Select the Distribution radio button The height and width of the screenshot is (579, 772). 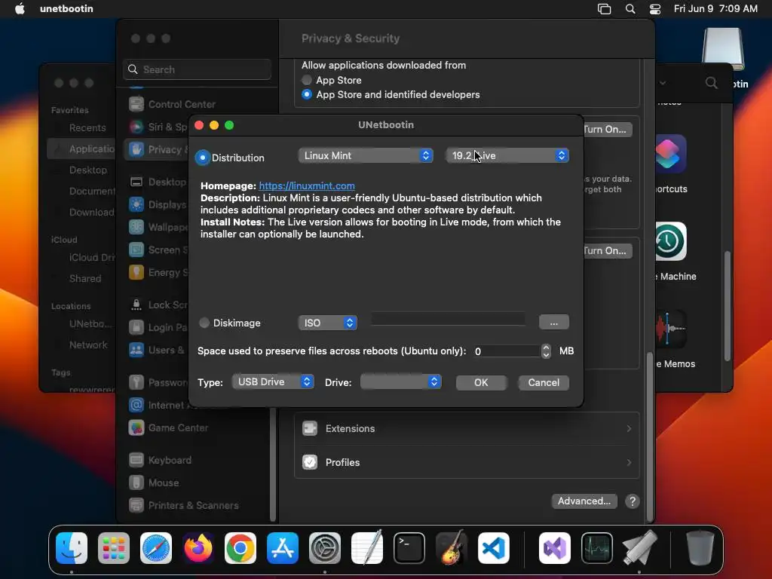pos(202,158)
